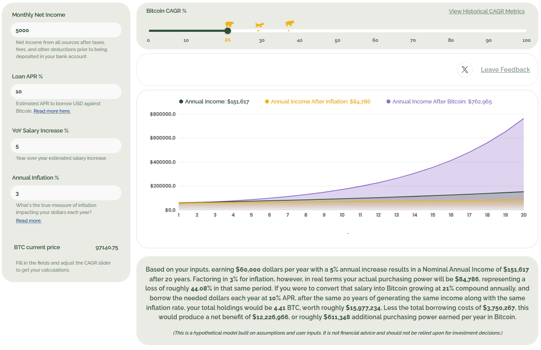This screenshot has width=541, height=350.
Task: Click the $12,226,966 net benefit figure
Action: [x=271, y=317]
